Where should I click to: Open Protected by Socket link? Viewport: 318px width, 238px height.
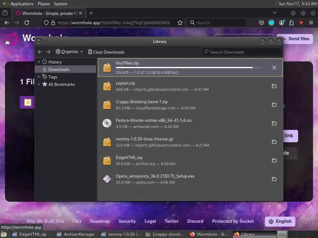pyautogui.click(x=233, y=221)
